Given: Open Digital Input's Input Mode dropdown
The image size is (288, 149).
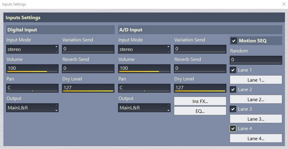Looking at the screenshot, I should [32, 49].
